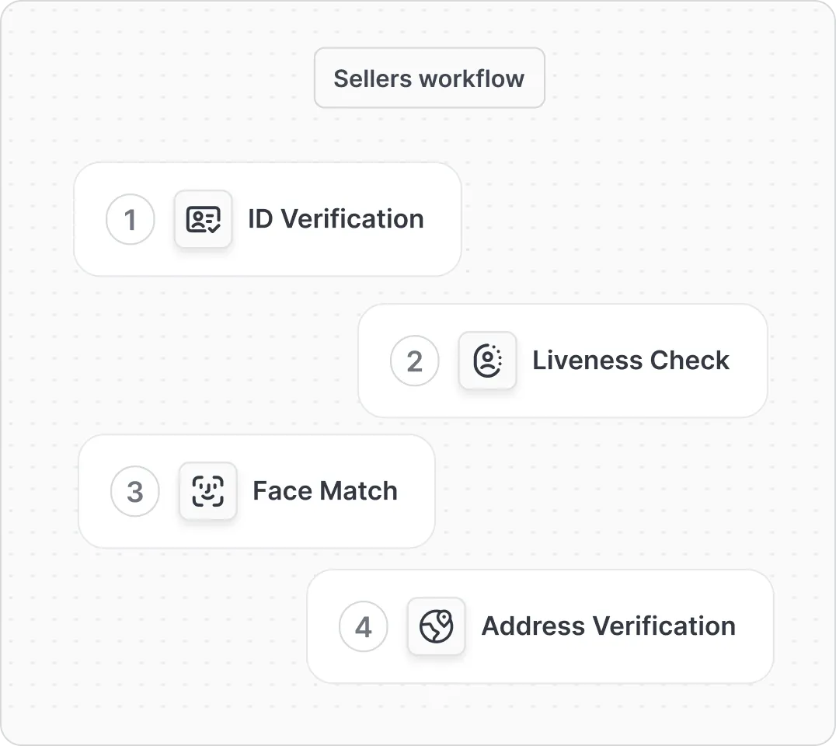Select the step number 2 circle

click(414, 361)
